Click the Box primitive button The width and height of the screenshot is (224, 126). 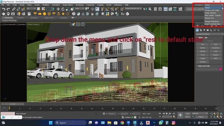(203, 44)
